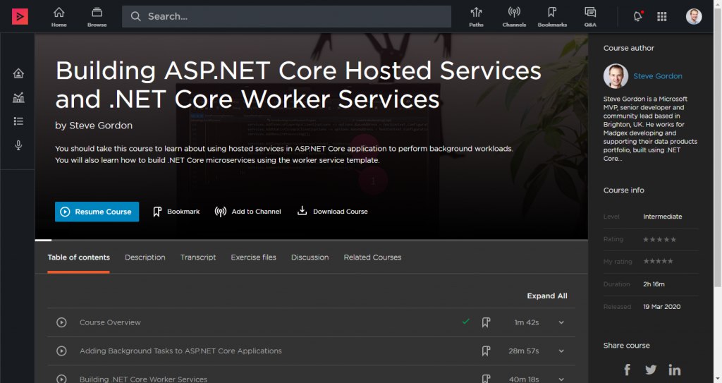Click 19 Mar 2020 release date

click(x=661, y=307)
